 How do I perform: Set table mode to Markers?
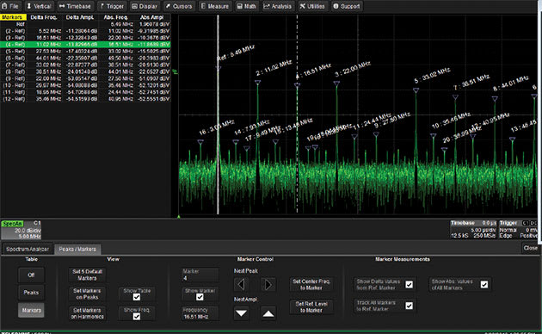pos(31,310)
